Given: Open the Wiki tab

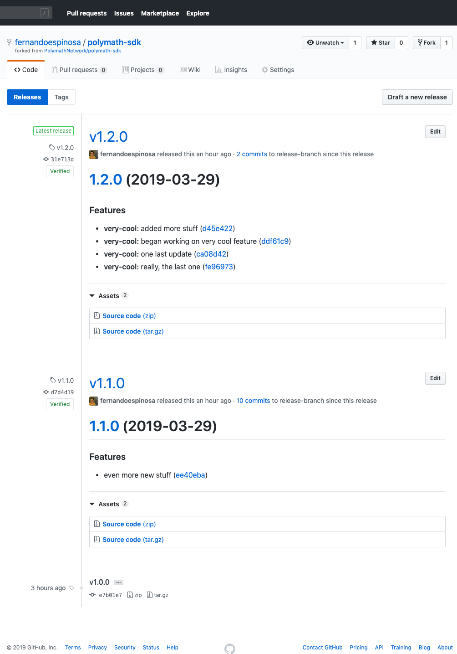Looking at the screenshot, I should pos(190,70).
